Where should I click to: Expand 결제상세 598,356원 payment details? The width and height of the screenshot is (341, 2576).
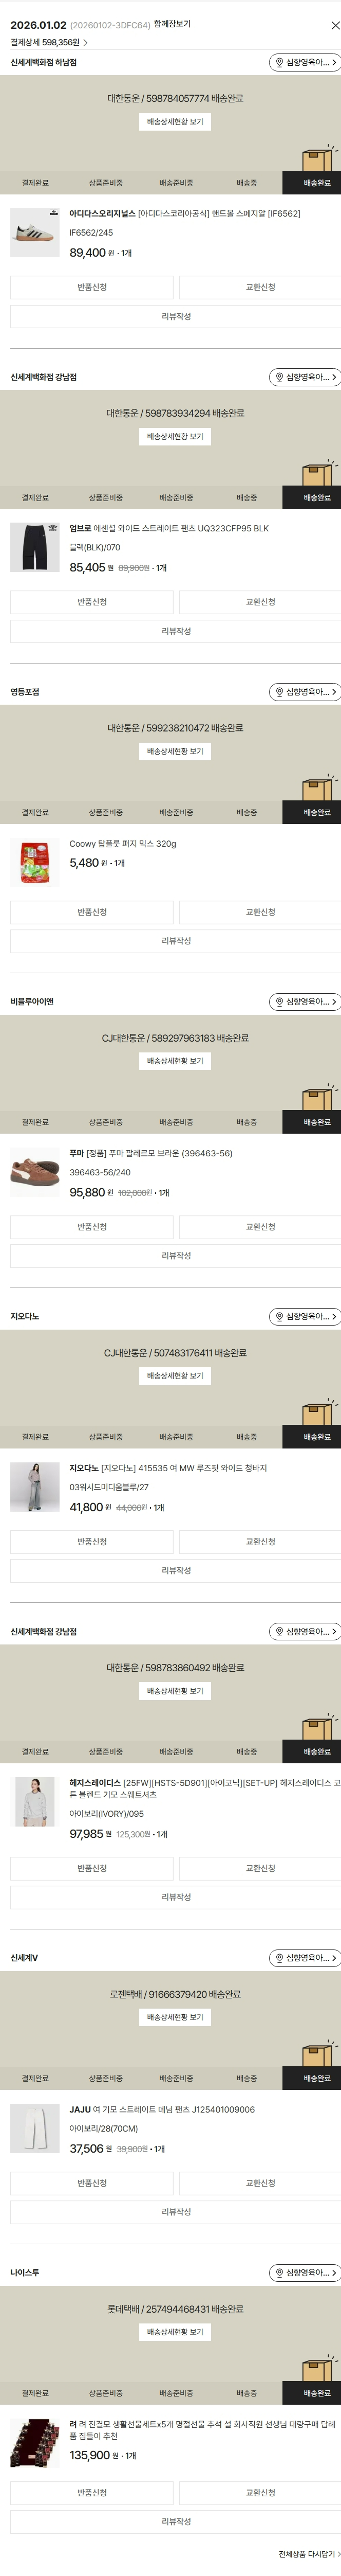[x=49, y=43]
